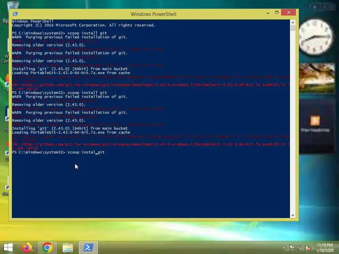Click the muted volume tray icon
Image resolution: width=339 pixels, height=254 pixels.
click(308, 248)
